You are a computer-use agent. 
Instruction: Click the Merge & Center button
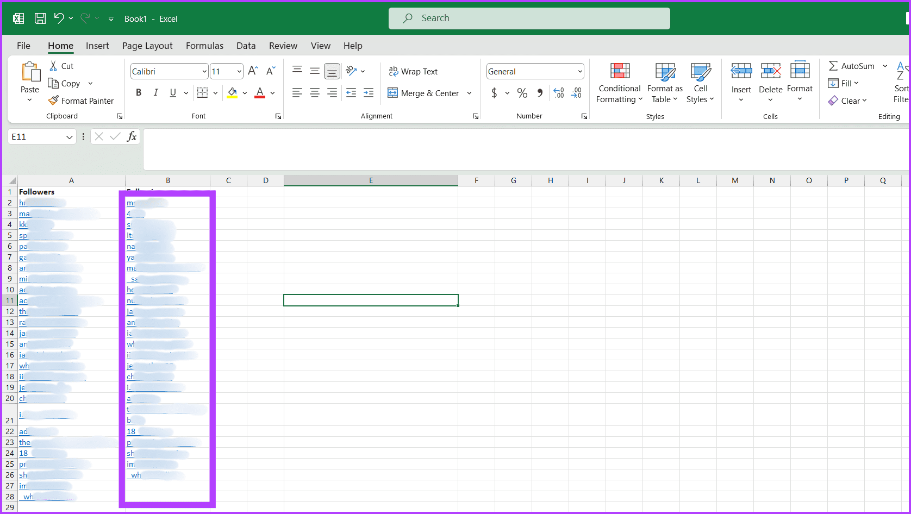click(x=424, y=93)
